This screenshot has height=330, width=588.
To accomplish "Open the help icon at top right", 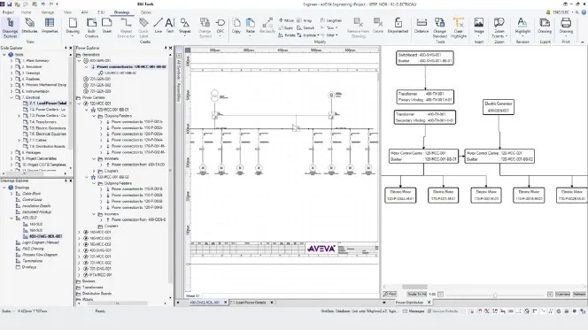I will click(x=584, y=12).
